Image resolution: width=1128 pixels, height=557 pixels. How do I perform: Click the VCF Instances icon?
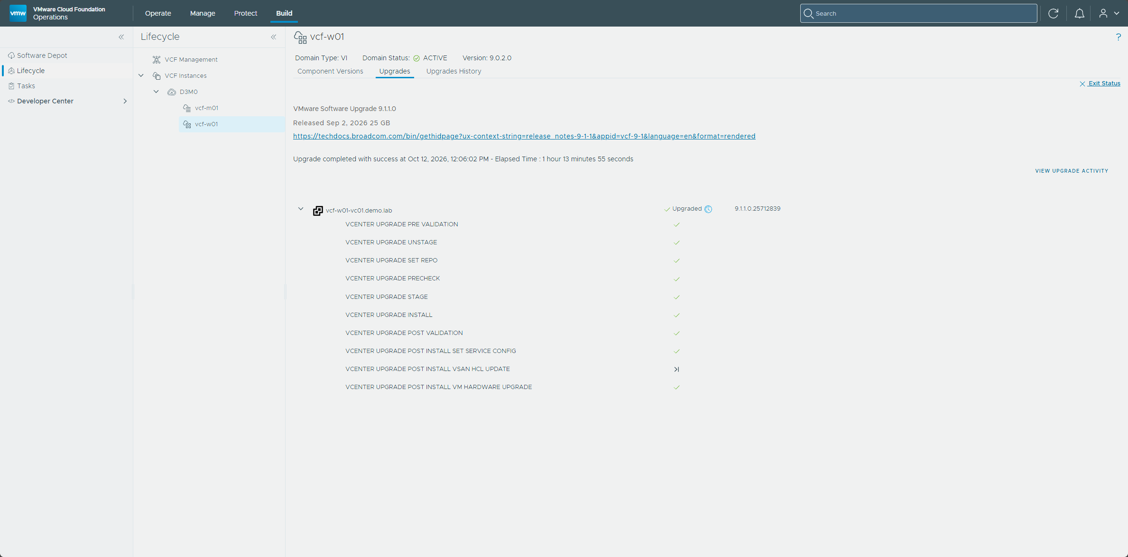click(x=157, y=76)
